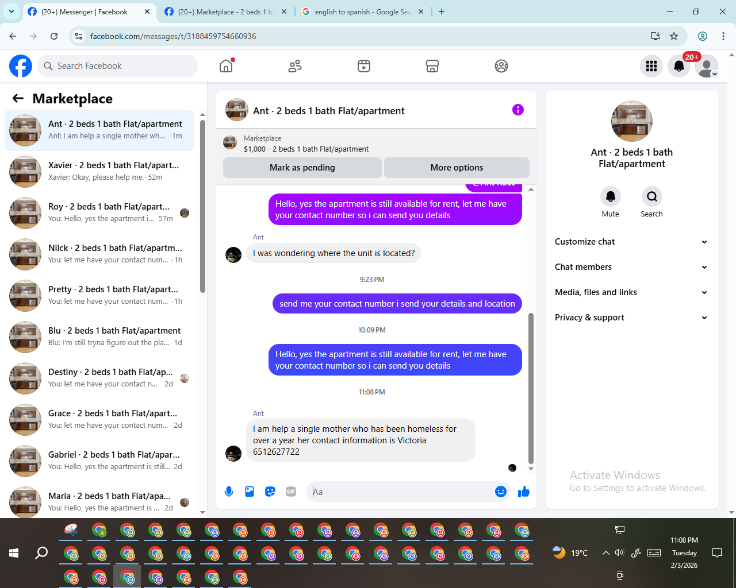
Task: Open the Facebook menu grid icon
Action: [651, 66]
